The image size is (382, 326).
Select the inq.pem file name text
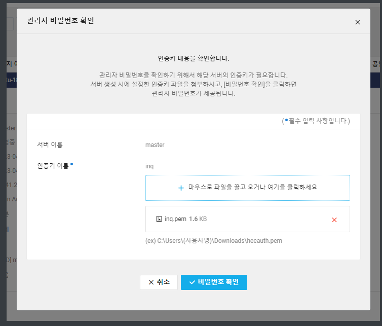175,219
